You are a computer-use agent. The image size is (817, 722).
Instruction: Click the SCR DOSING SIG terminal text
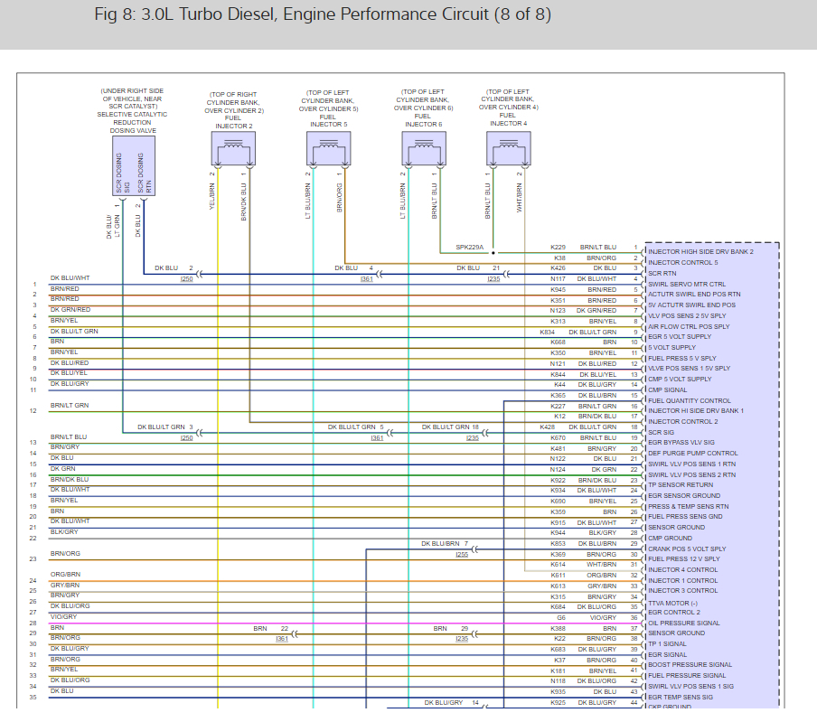point(122,173)
